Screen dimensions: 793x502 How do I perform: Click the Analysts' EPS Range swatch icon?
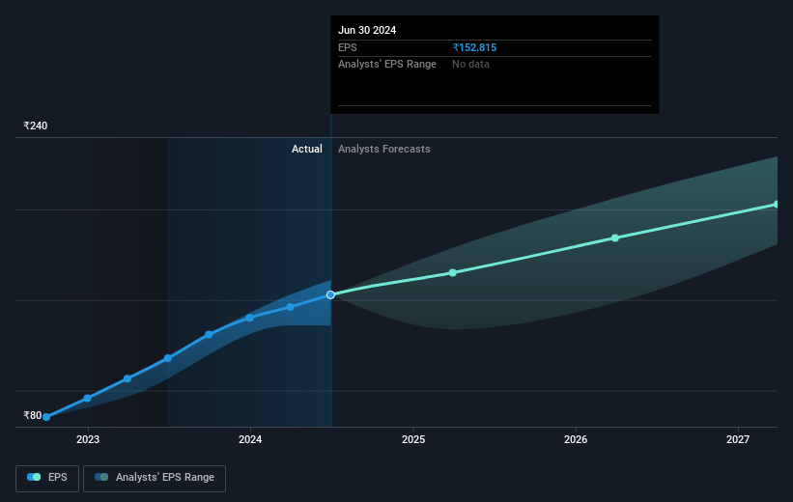pyautogui.click(x=101, y=477)
